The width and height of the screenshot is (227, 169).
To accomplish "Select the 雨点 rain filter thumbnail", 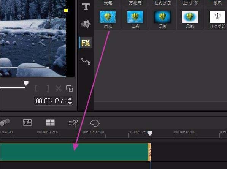I will coord(108,17).
